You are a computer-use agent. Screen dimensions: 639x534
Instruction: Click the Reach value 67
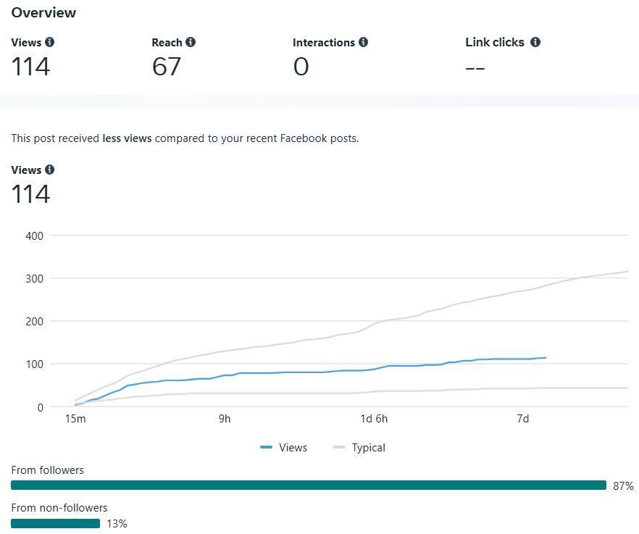166,67
